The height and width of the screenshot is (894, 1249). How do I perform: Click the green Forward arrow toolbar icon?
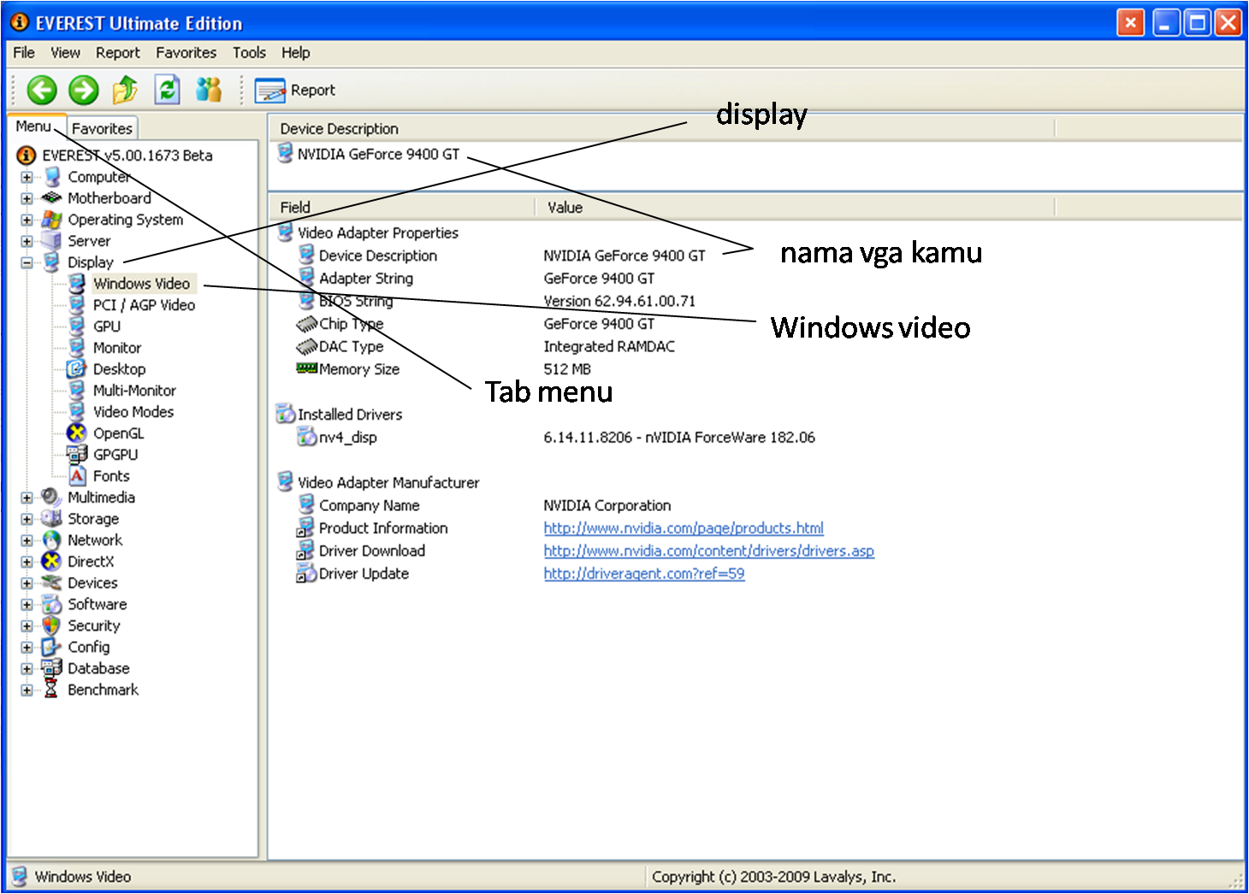click(x=84, y=90)
